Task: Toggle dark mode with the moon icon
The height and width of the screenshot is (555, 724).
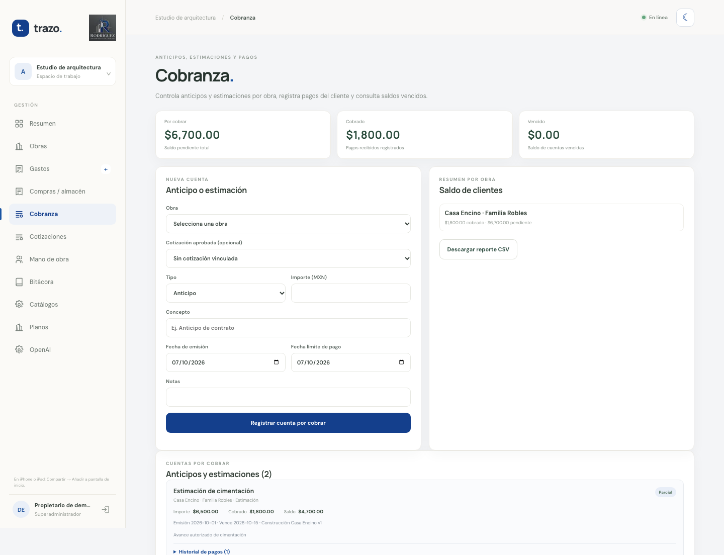Action: (685, 18)
